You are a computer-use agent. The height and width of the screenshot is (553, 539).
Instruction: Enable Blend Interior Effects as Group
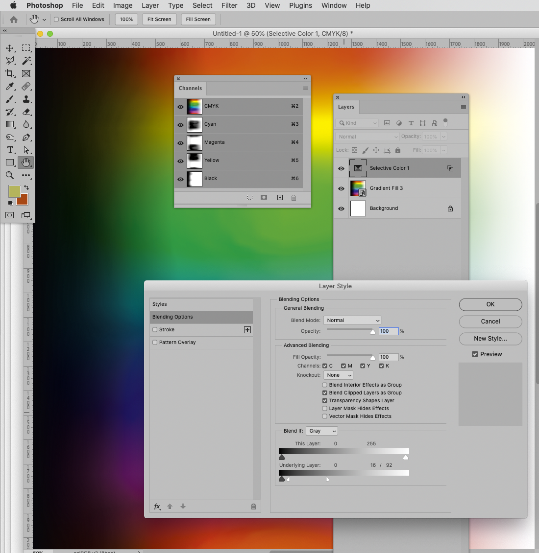[x=324, y=385]
